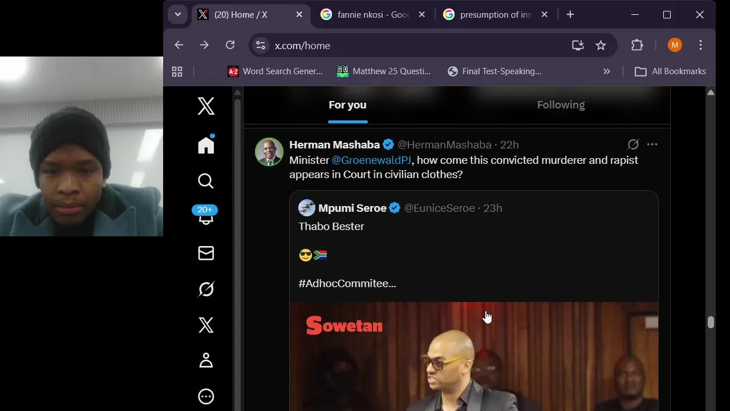
Task: Open Profile person icon
Action: tap(206, 361)
